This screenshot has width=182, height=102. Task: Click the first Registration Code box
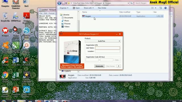(92, 60)
